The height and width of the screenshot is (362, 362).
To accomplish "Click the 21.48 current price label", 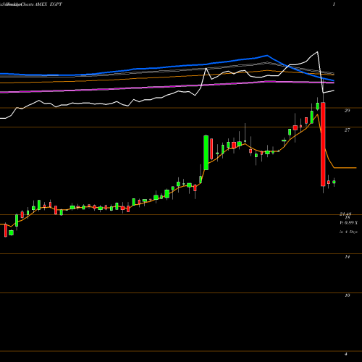I will pos(345,214).
